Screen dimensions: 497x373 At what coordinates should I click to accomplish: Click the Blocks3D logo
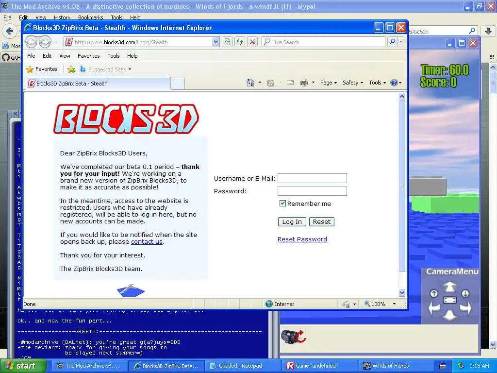126,119
